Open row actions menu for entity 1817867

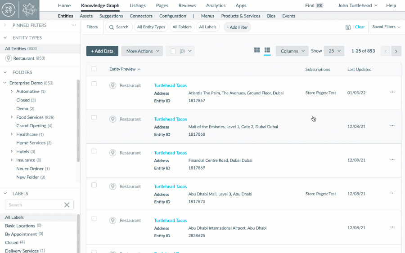(392, 92)
